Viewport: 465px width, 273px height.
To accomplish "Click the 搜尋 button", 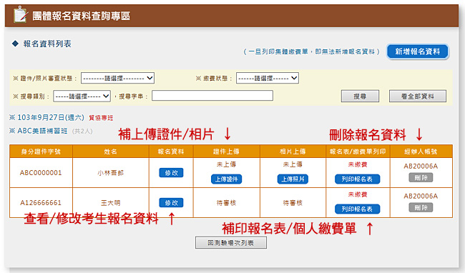I will [360, 96].
